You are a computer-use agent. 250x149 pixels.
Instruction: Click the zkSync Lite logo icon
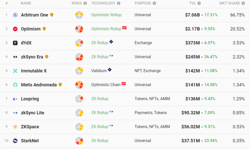(15, 113)
